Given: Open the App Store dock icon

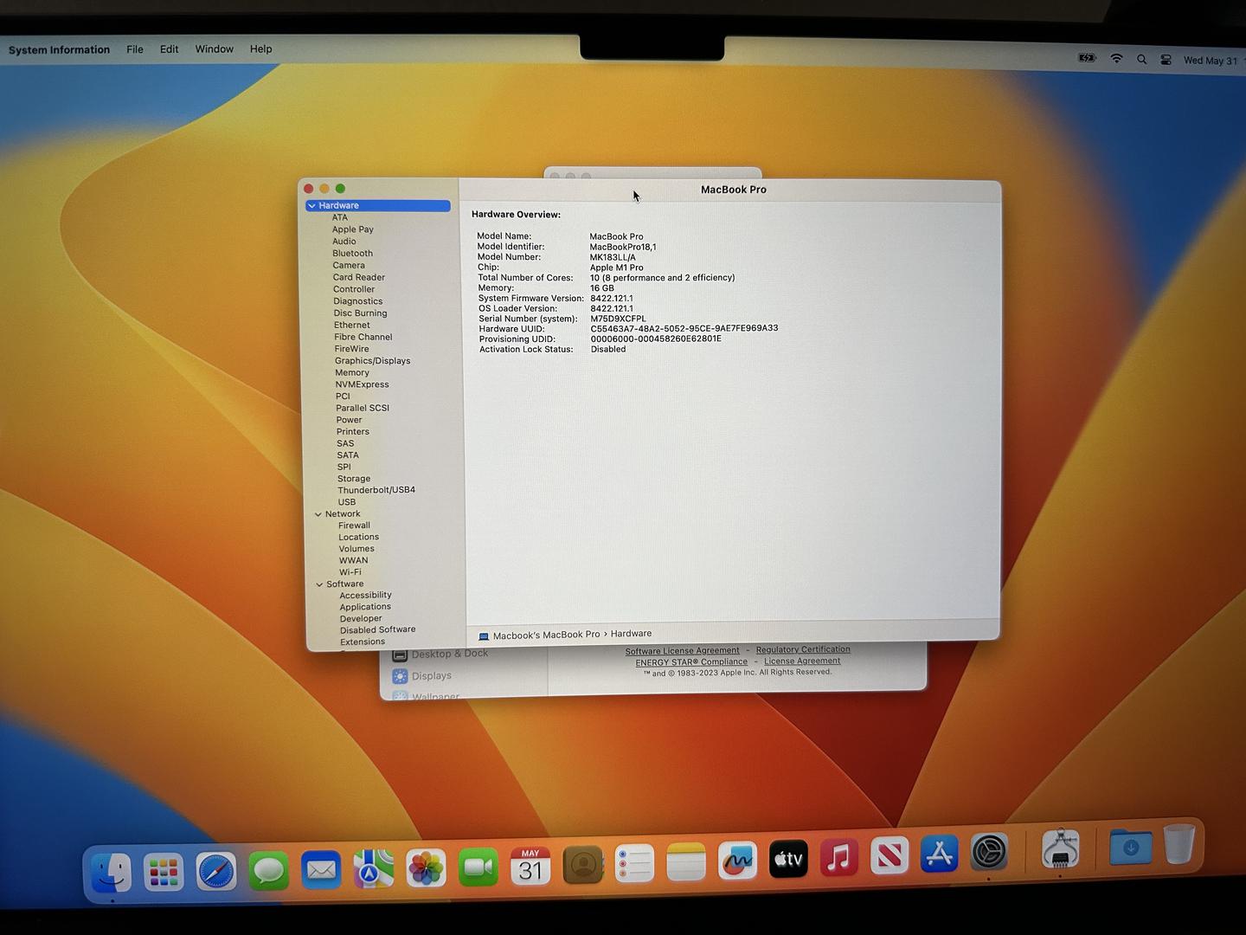Looking at the screenshot, I should (939, 854).
